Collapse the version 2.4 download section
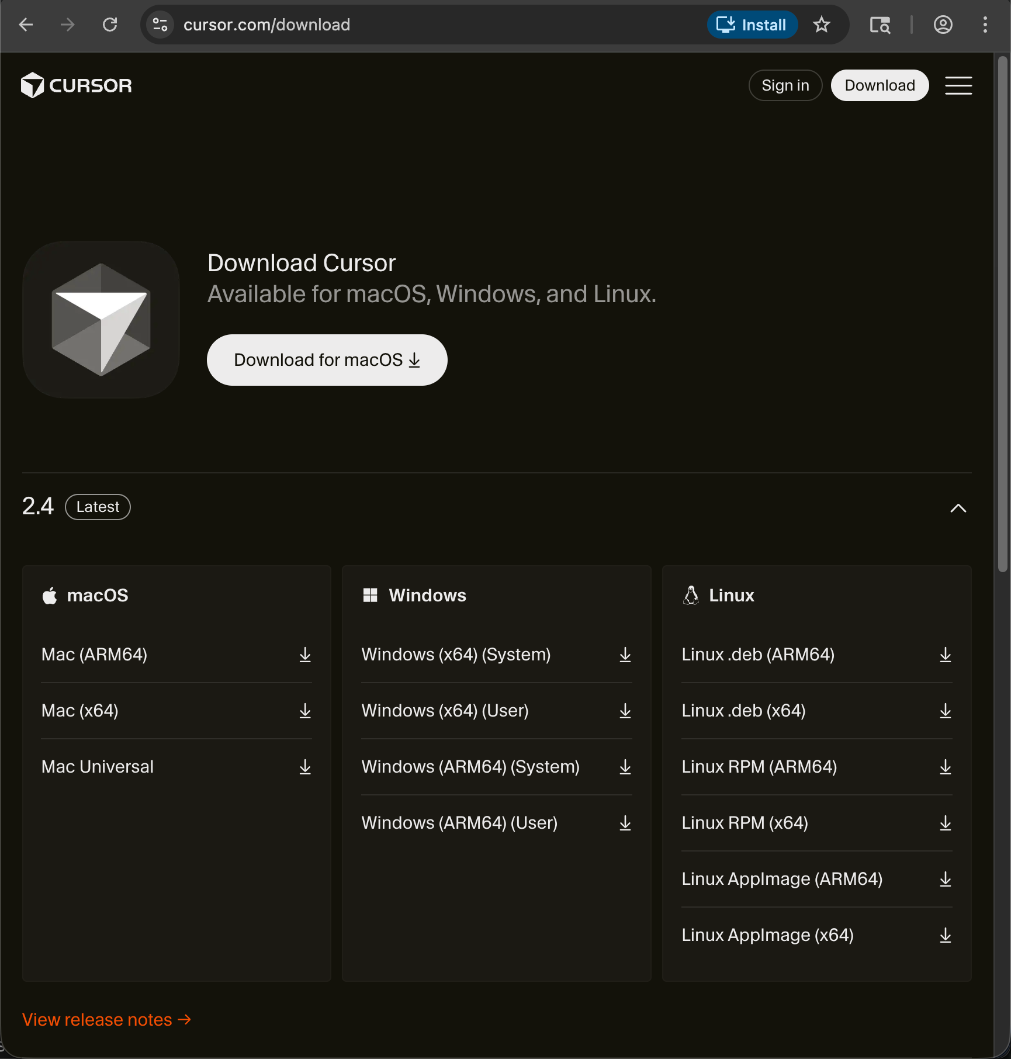The height and width of the screenshot is (1059, 1011). tap(958, 507)
